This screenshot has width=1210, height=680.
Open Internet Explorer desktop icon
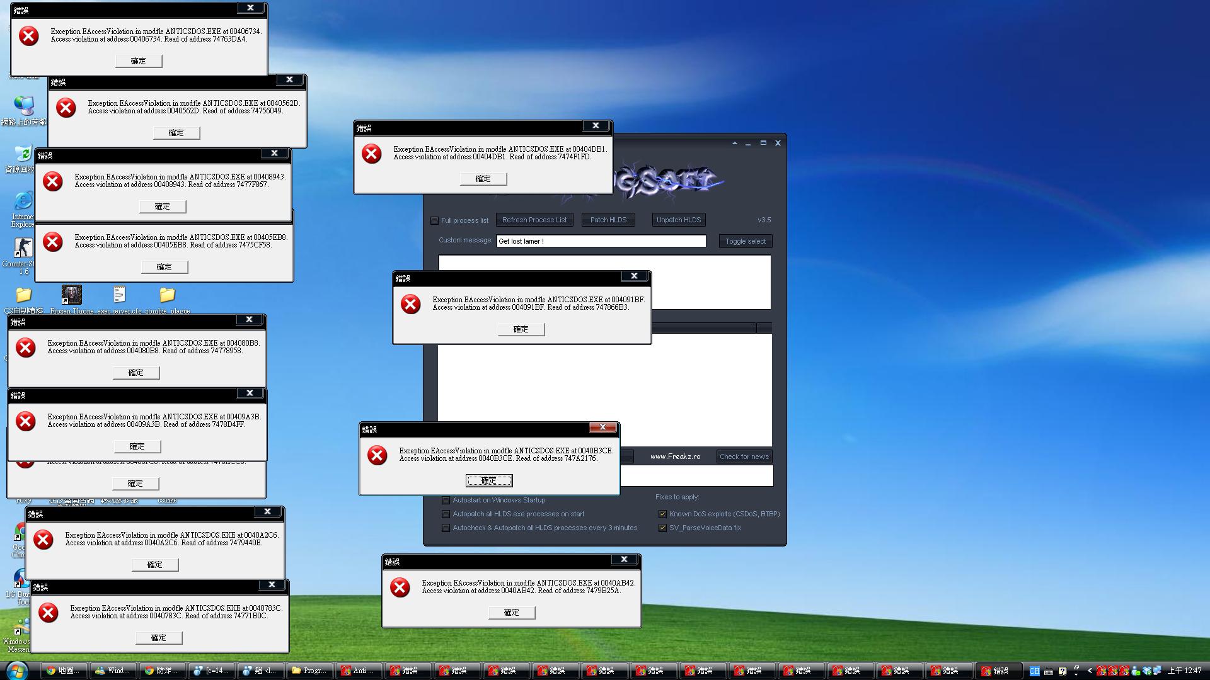click(x=23, y=209)
